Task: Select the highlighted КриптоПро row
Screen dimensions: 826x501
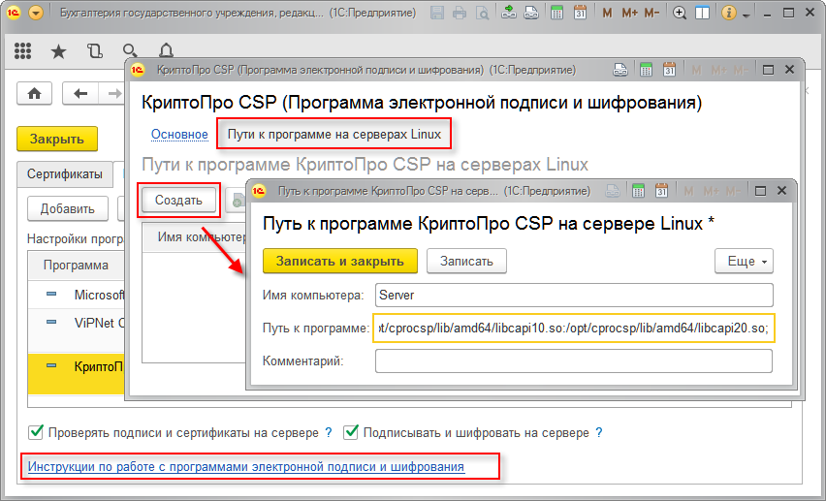Action: (x=77, y=374)
